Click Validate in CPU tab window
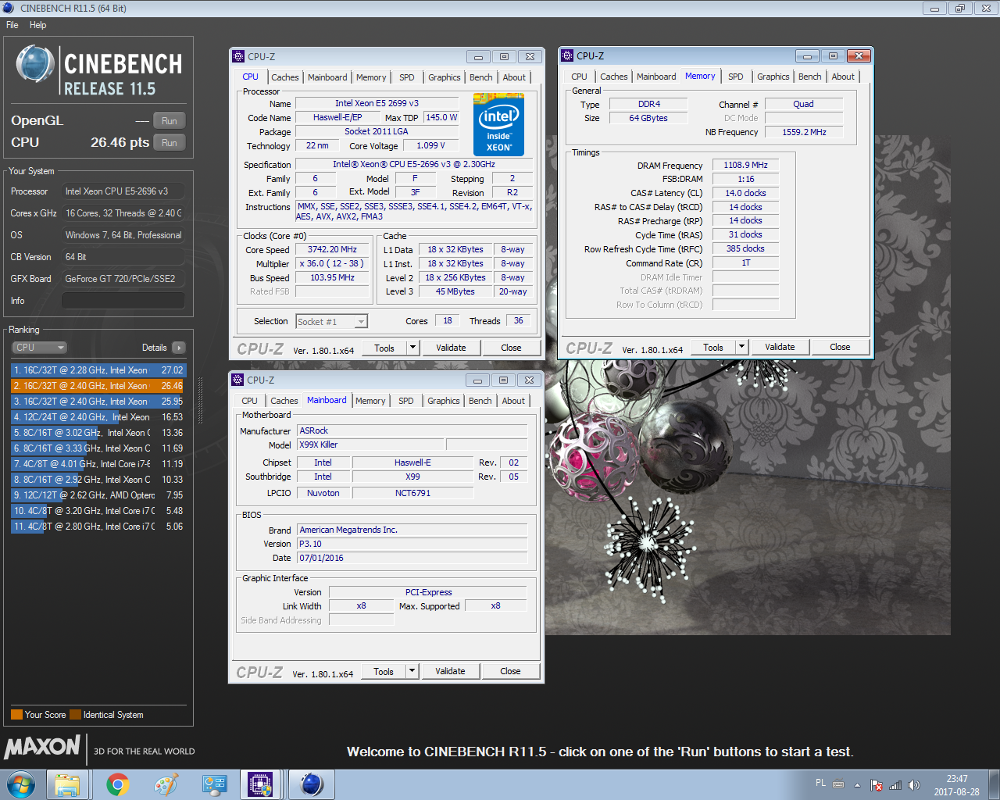The height and width of the screenshot is (800, 1000). (x=451, y=348)
